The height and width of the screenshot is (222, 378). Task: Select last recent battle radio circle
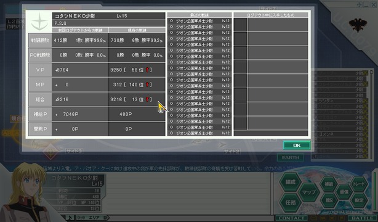171,133
